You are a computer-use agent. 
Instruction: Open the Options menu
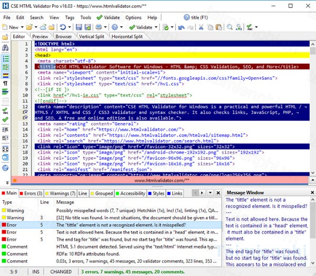click(133, 17)
